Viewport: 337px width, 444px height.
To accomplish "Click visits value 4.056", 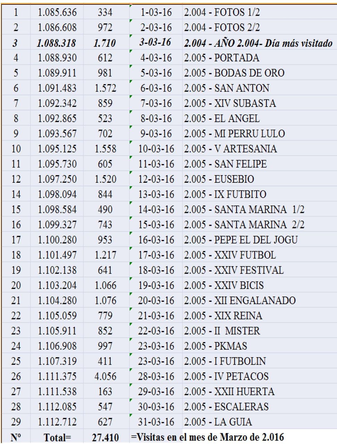I will pos(106,376).
